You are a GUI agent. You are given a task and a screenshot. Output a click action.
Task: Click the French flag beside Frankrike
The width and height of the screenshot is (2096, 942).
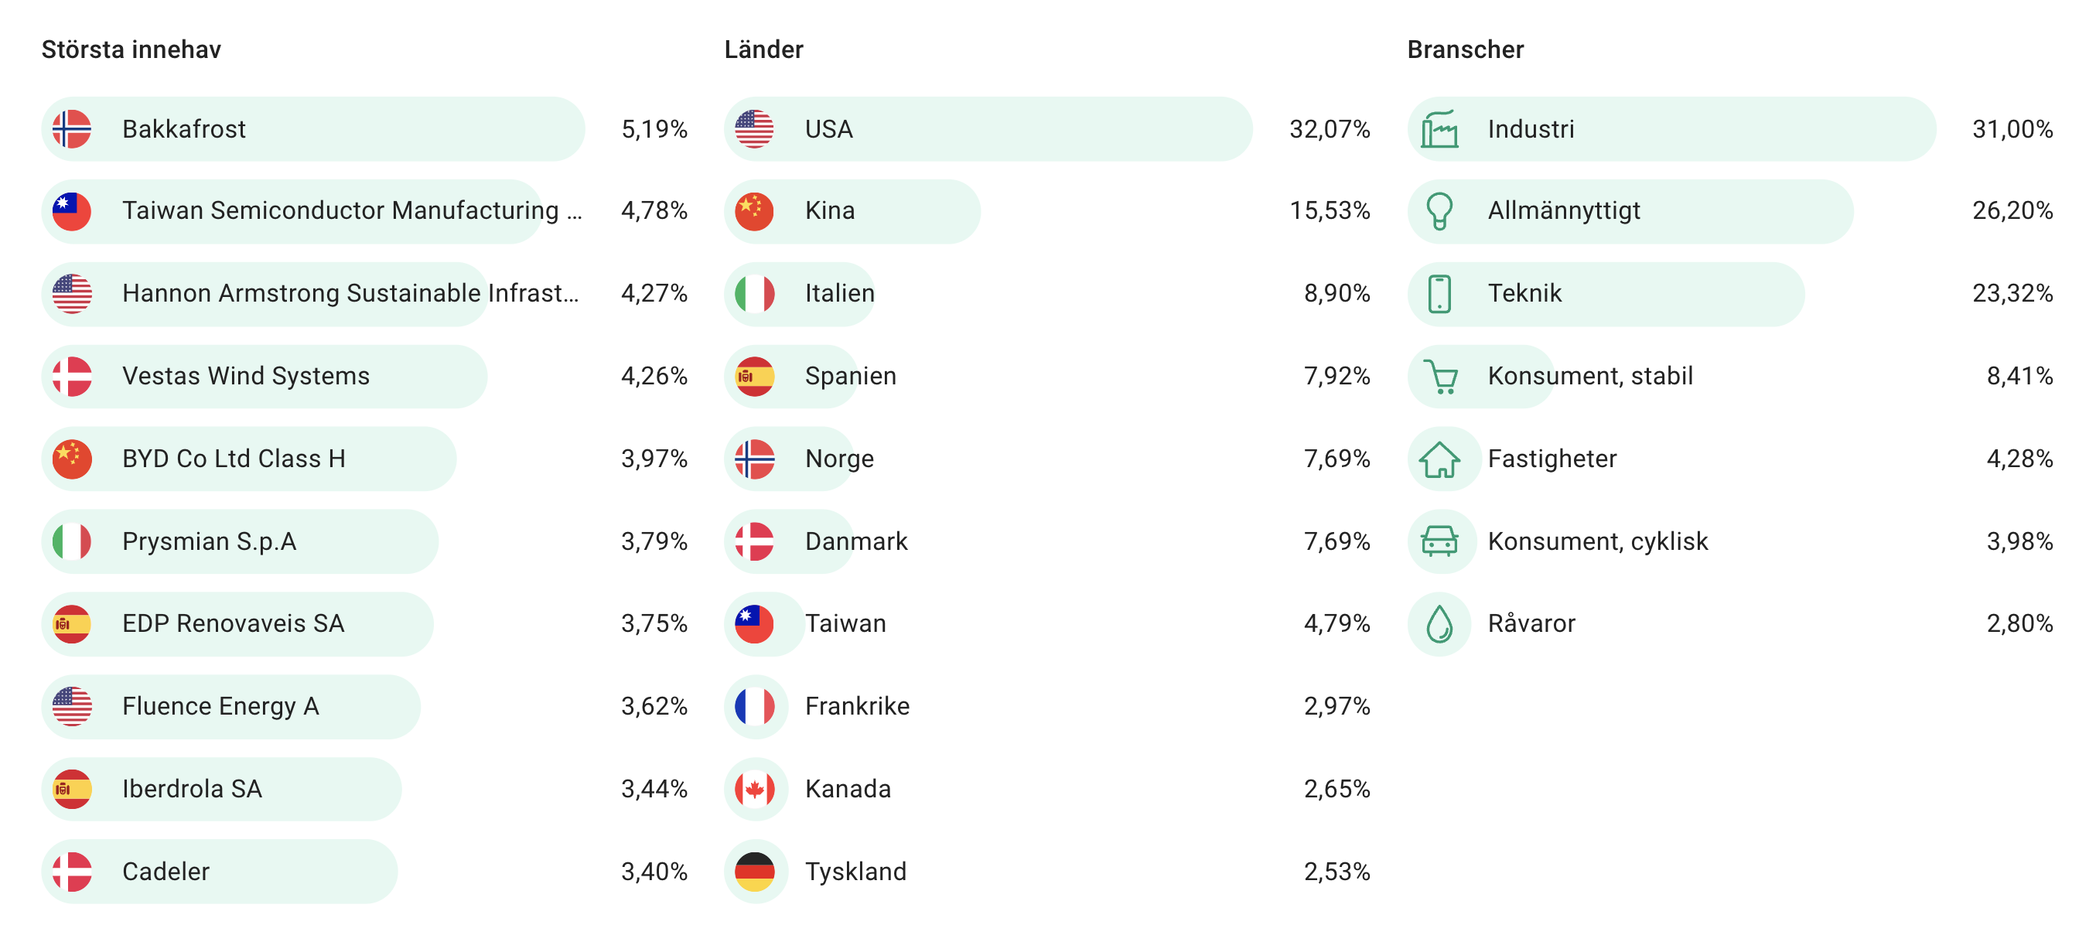pyautogui.click(x=754, y=707)
